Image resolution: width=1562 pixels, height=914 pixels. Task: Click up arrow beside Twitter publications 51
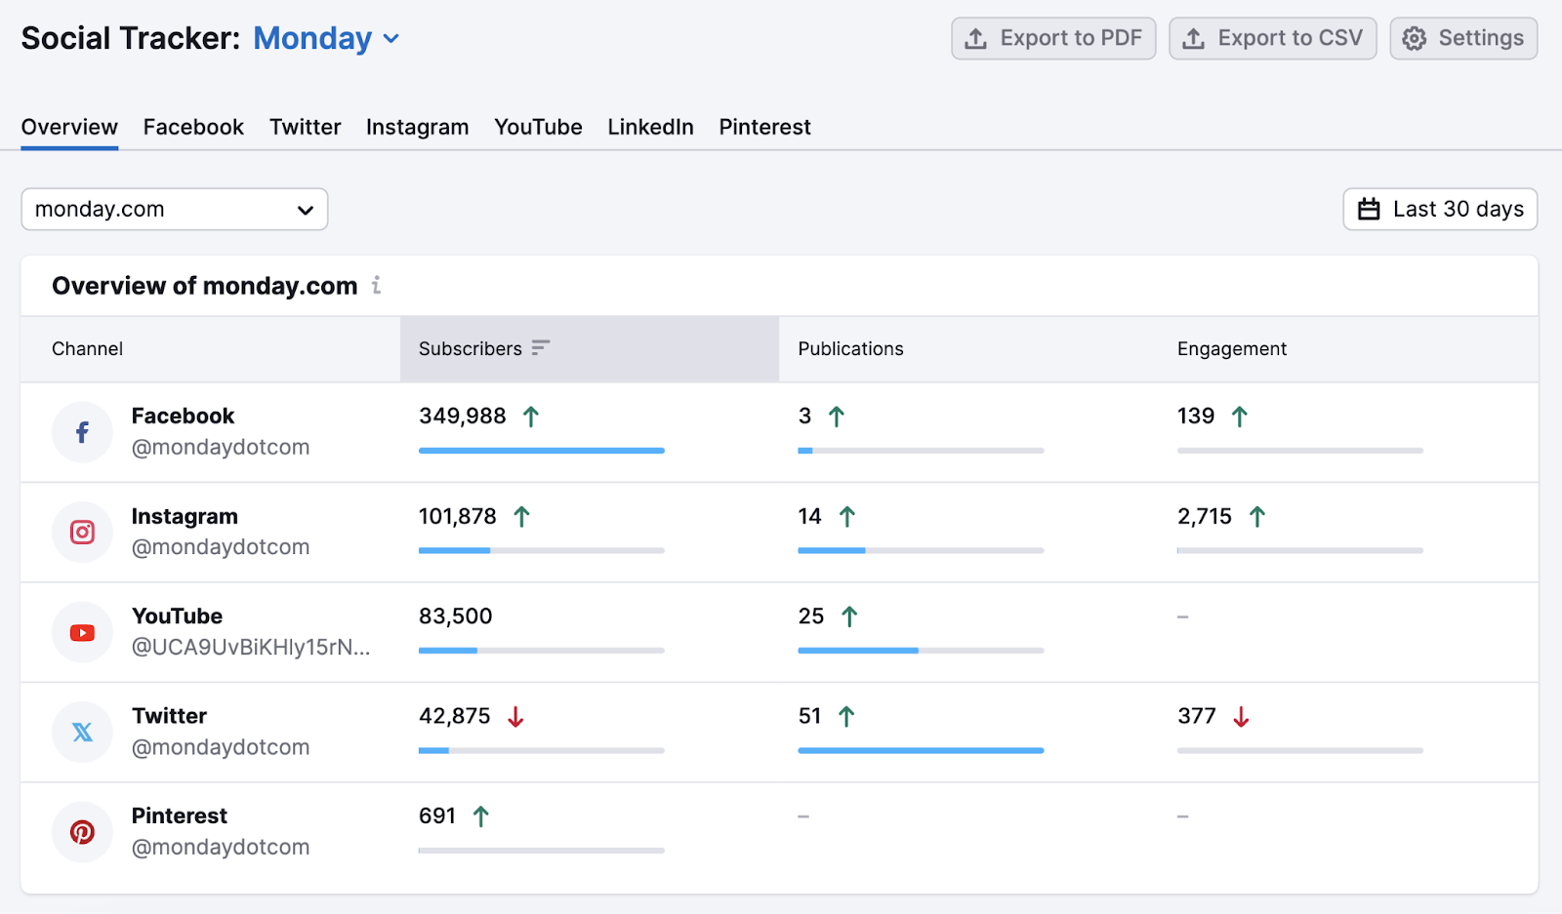coord(846,717)
